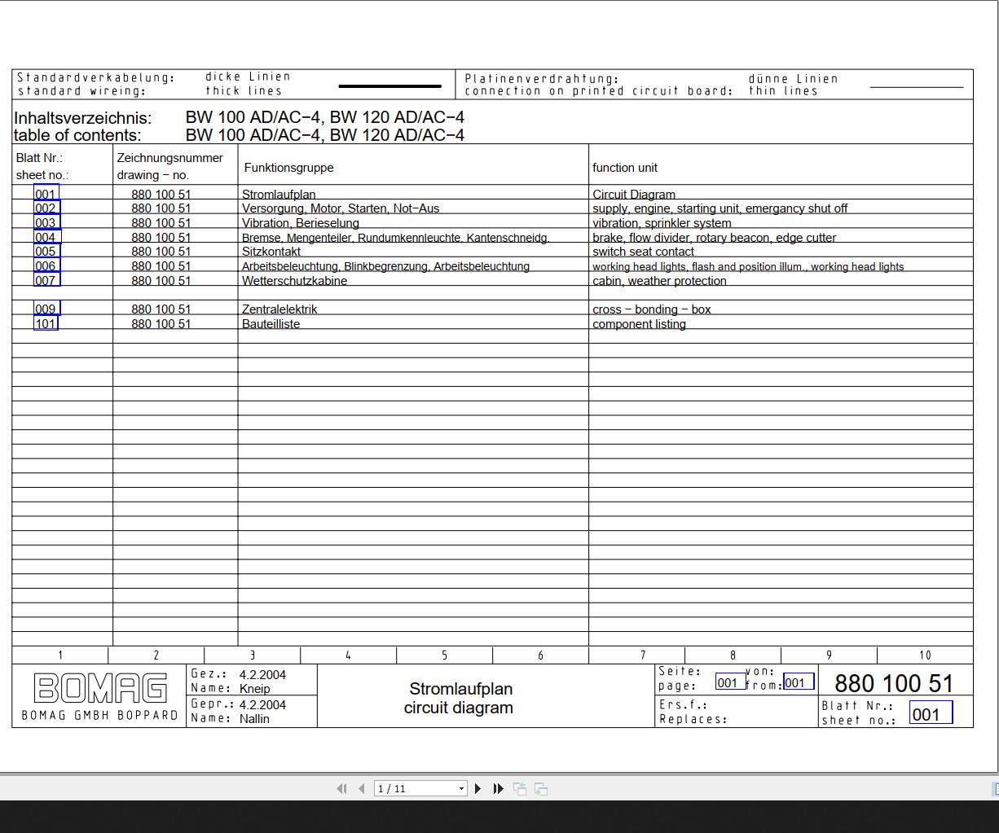Go to the next page
Viewport: 999px width, 833px height.
pos(478,788)
